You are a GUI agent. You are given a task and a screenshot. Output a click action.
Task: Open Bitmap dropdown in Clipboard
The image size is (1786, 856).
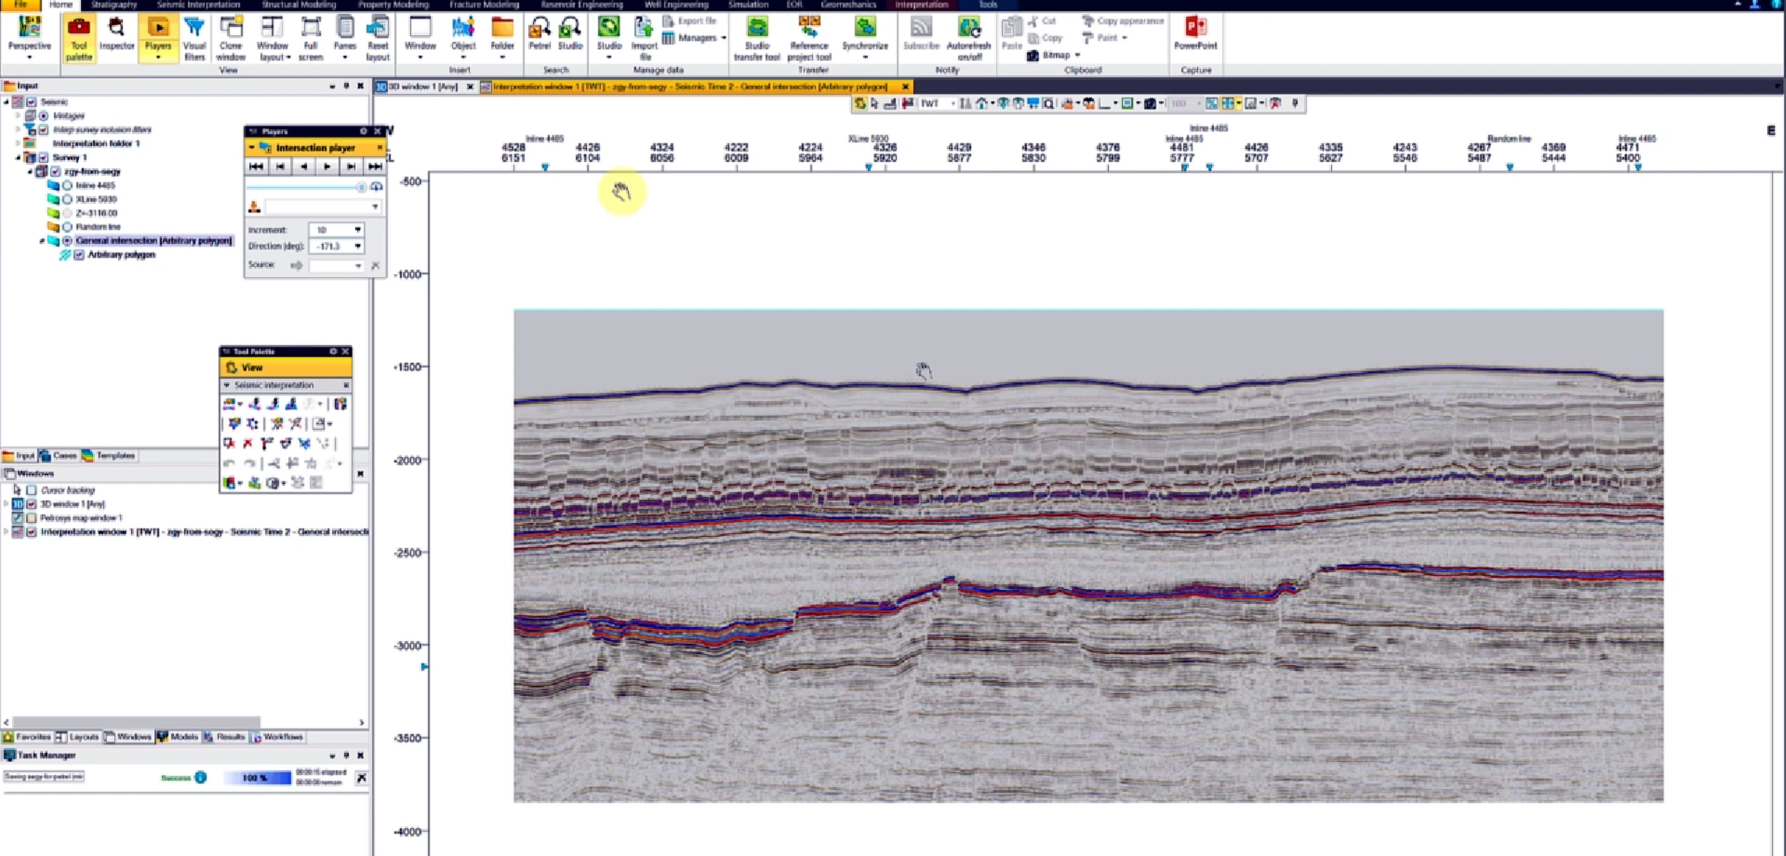pyautogui.click(x=1078, y=55)
